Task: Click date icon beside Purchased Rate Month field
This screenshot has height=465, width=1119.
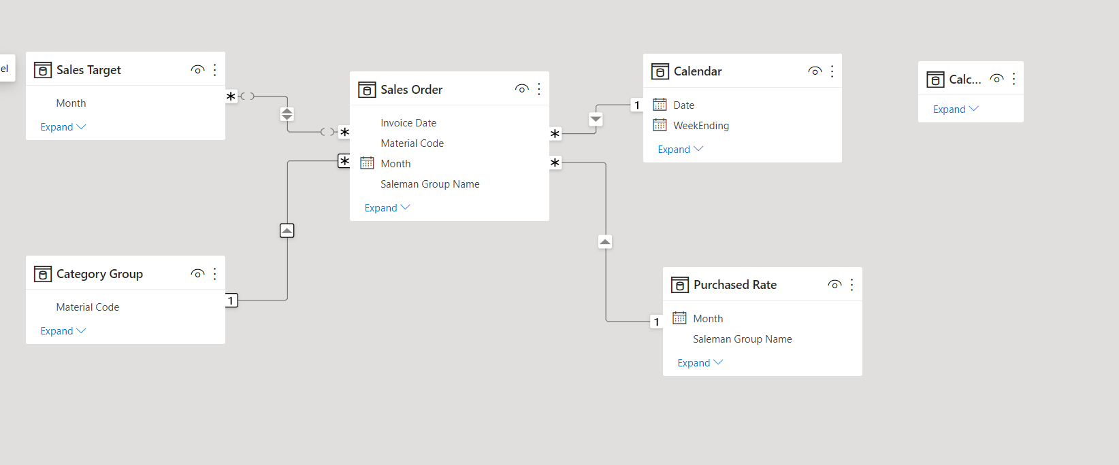Action: click(680, 318)
